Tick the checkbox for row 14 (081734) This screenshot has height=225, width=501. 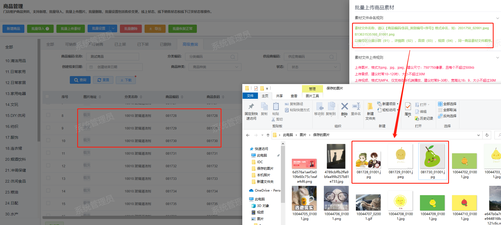[x=48, y=191]
